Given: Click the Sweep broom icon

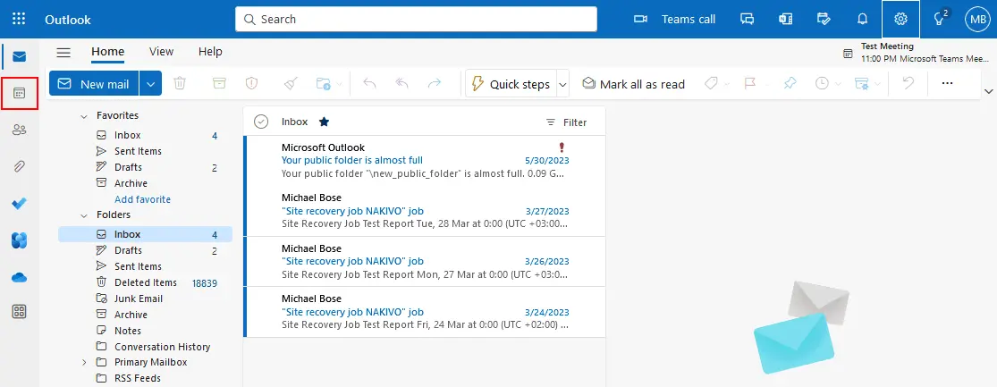Looking at the screenshot, I should (291, 83).
